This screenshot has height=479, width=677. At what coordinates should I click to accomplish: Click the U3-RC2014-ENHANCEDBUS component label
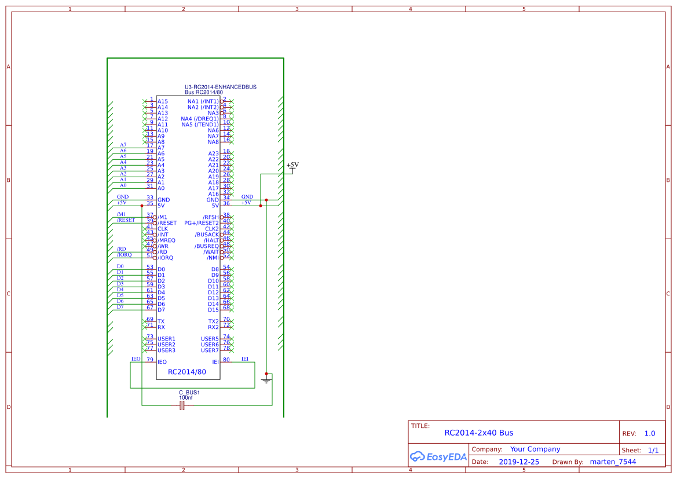click(x=220, y=87)
